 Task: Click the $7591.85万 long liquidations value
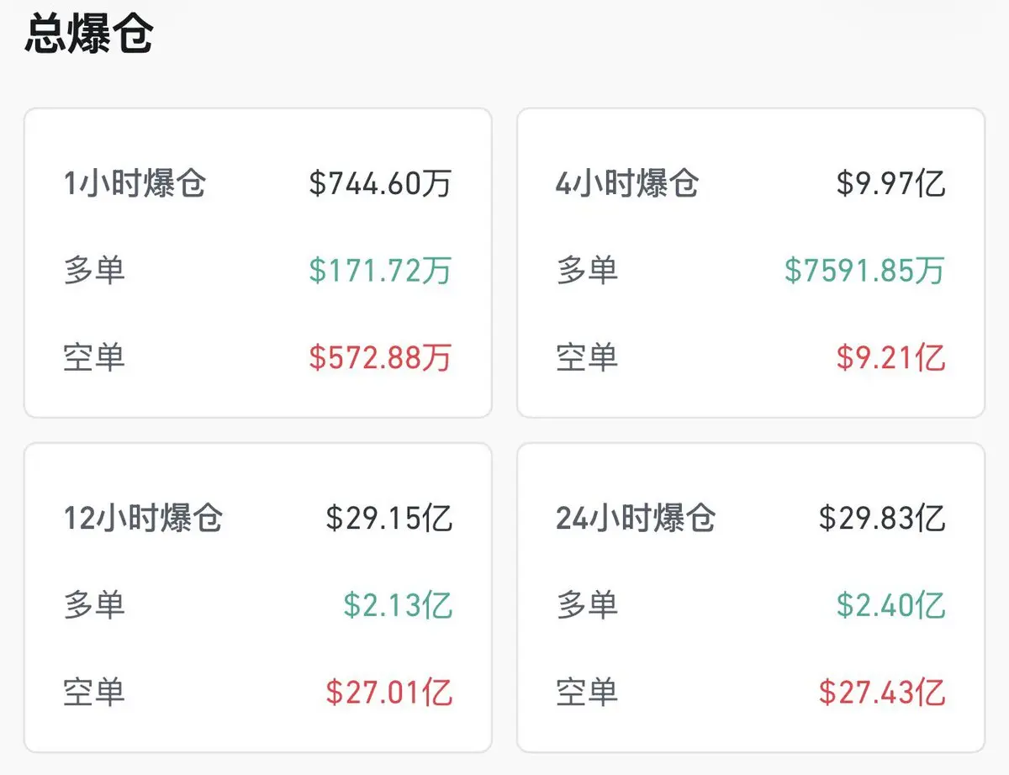pyautogui.click(x=864, y=271)
